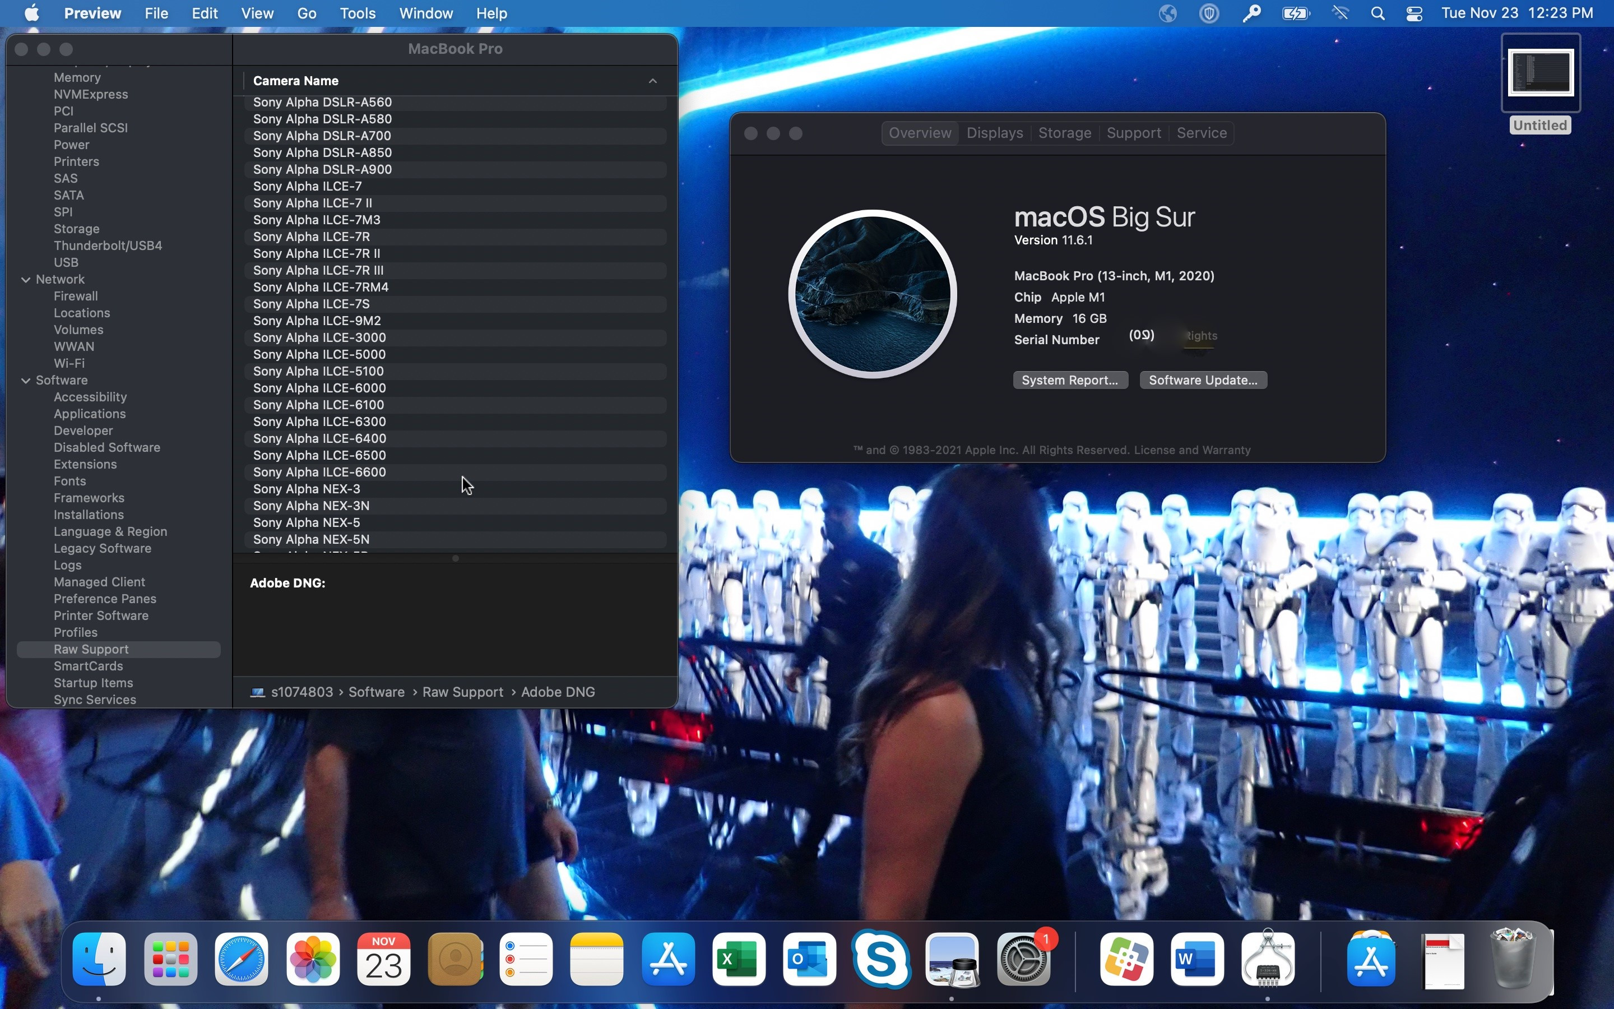This screenshot has width=1614, height=1009.
Task: Collapse the Software section in the sidebar
Action: point(26,381)
